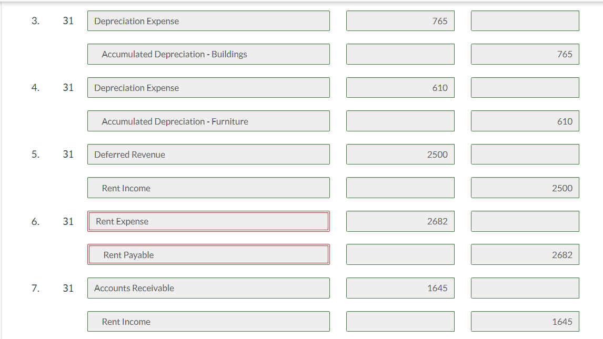Click the red-outlined Rent Payable account field
603x339 pixels.
point(208,254)
